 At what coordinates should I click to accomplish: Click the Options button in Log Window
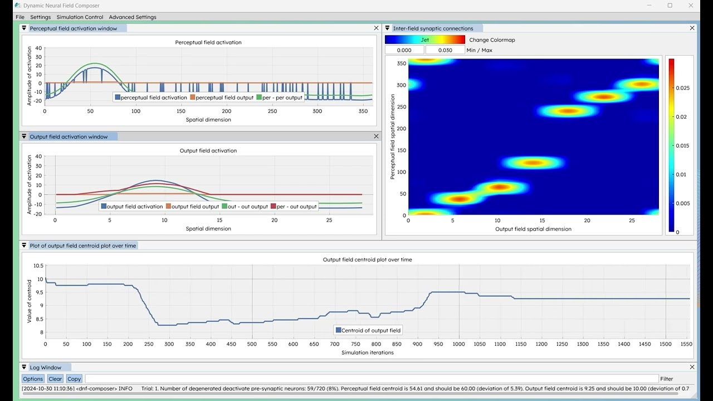33,379
